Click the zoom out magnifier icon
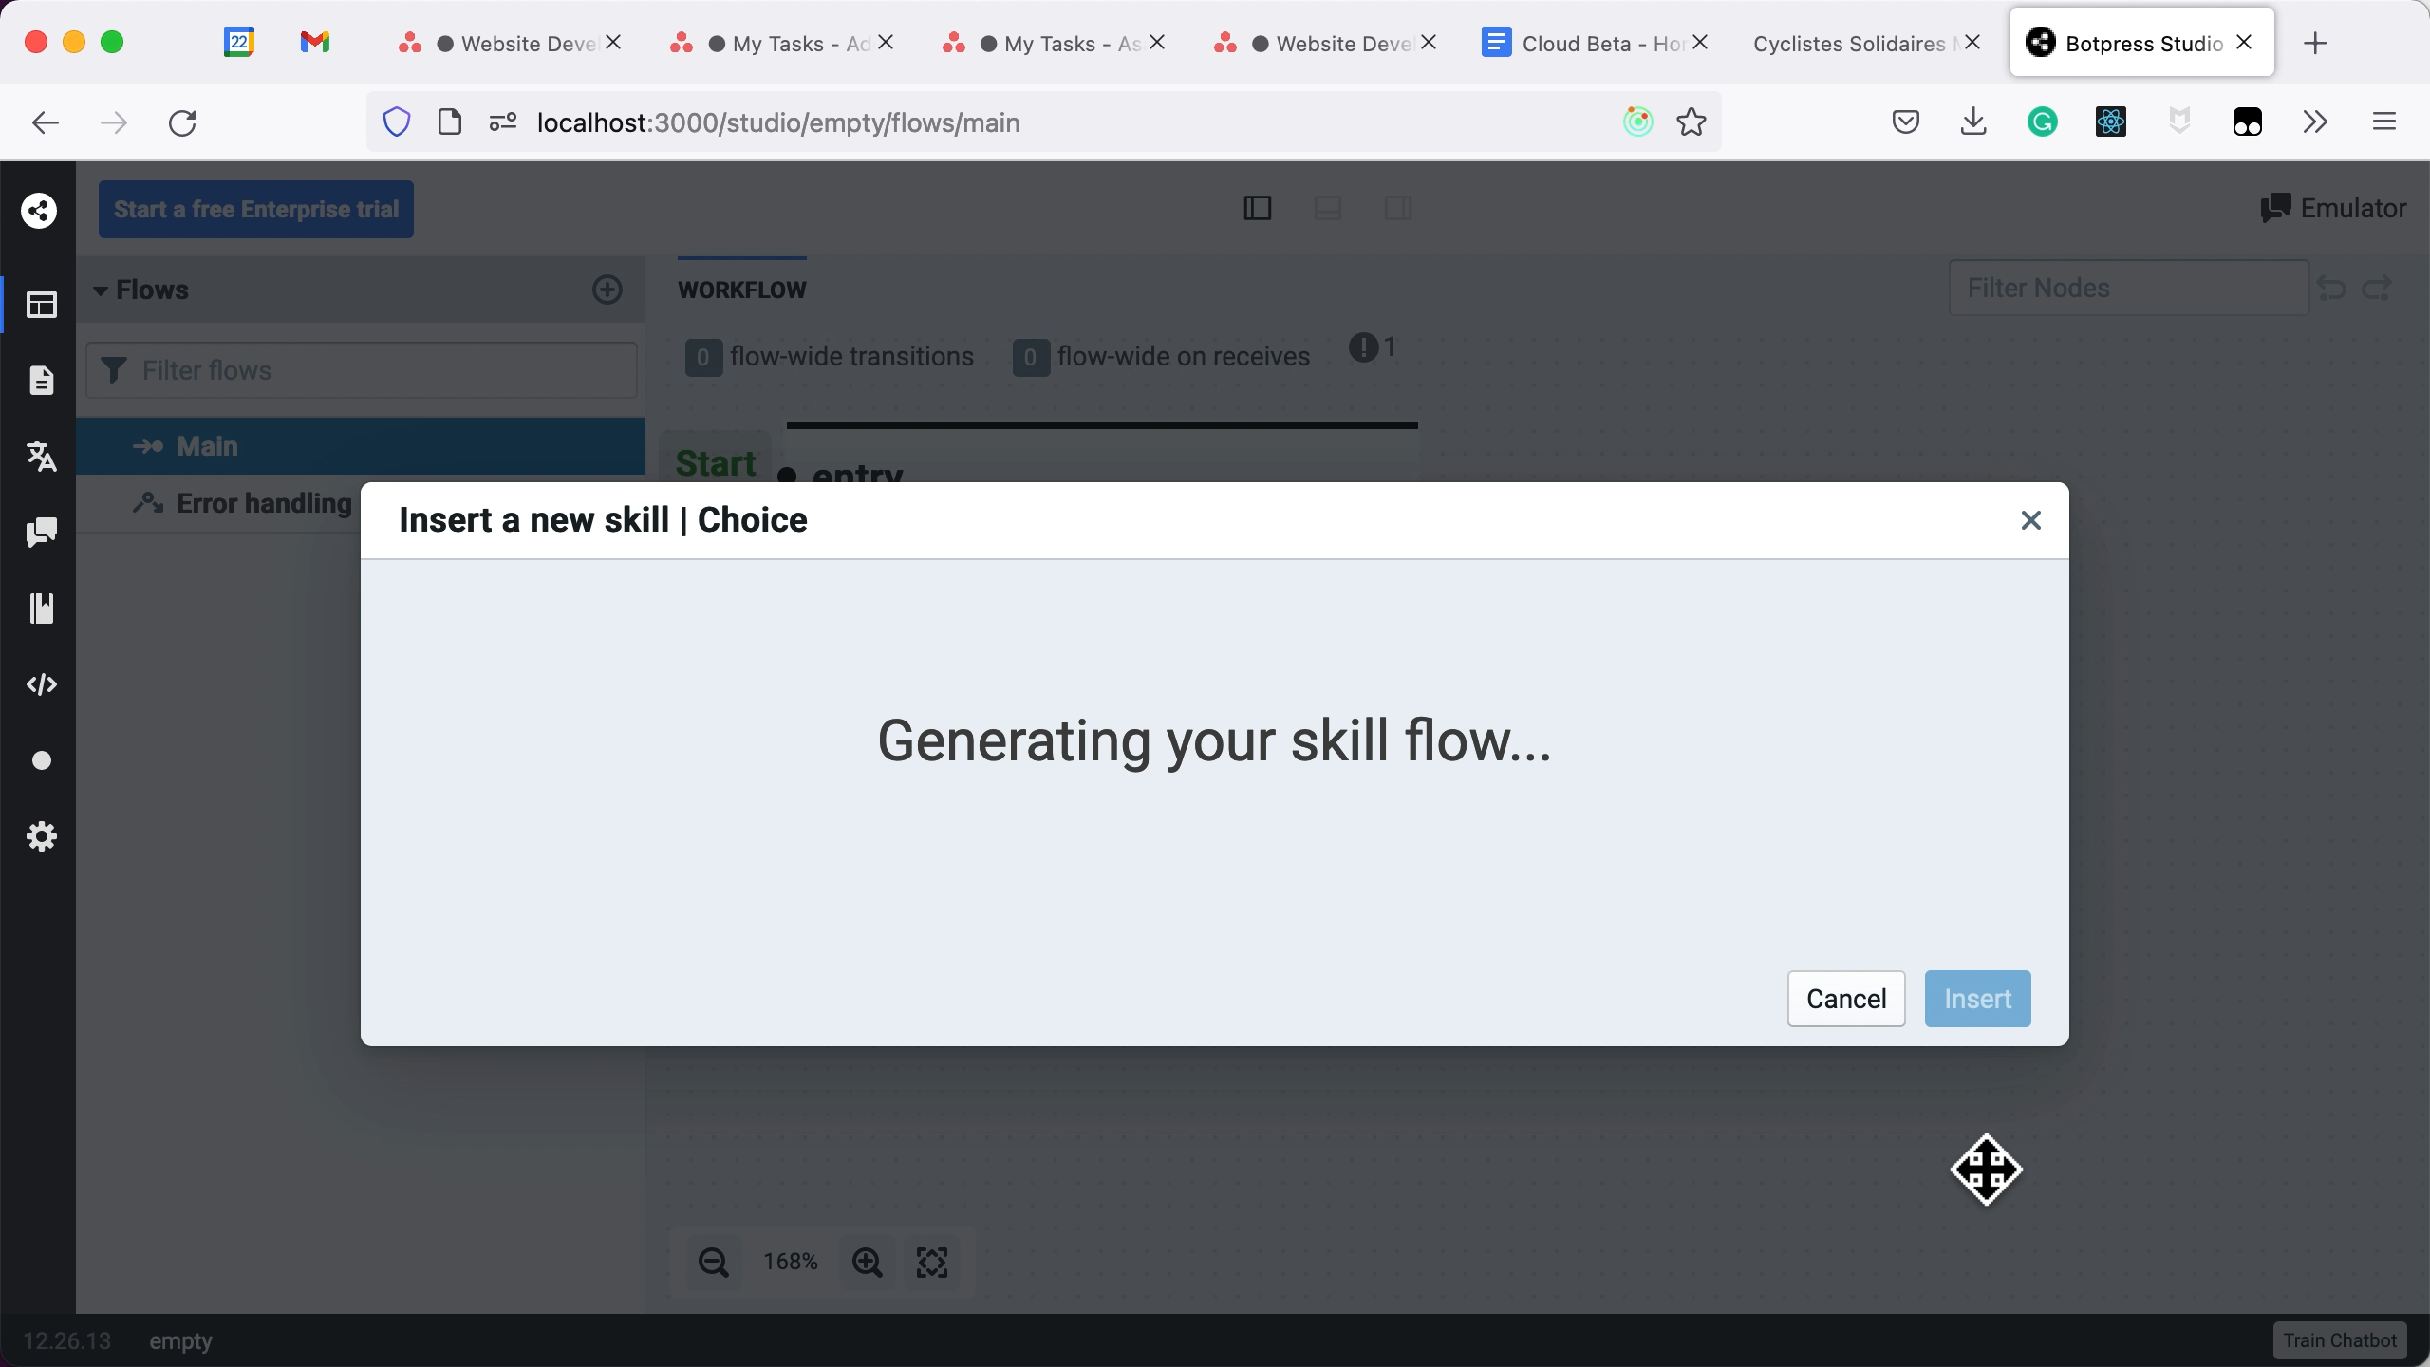The image size is (2430, 1367). pyautogui.click(x=713, y=1262)
